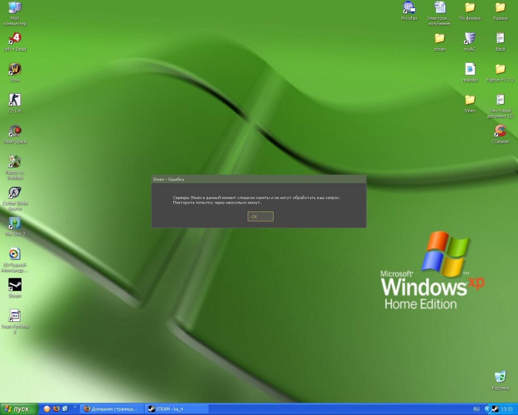The image size is (518, 415).
Task: Click the orange quick launch icon
Action: [47, 409]
